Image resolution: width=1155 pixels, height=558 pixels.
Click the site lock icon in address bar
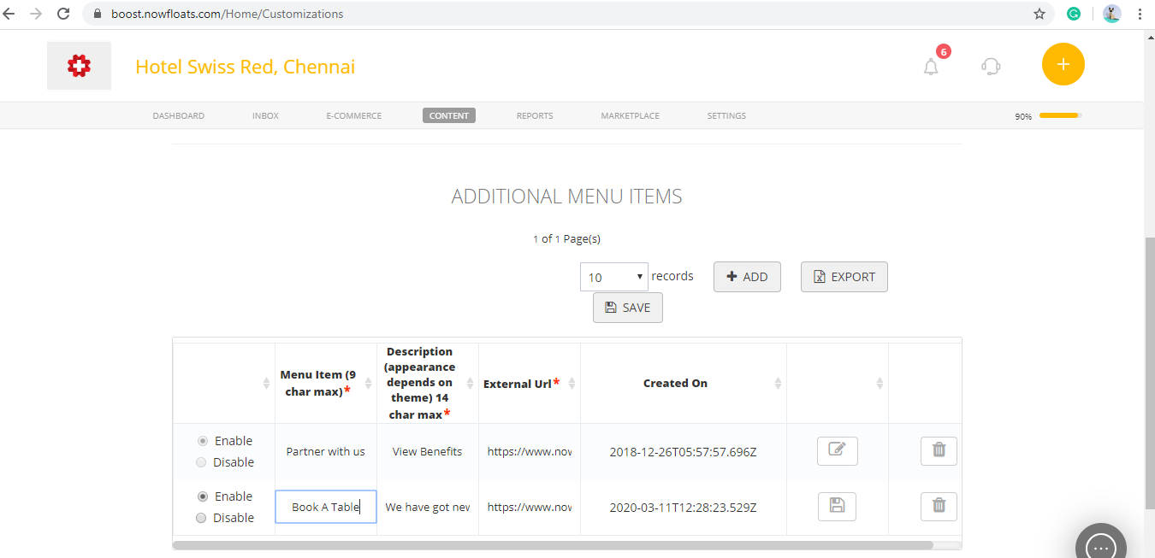96,14
